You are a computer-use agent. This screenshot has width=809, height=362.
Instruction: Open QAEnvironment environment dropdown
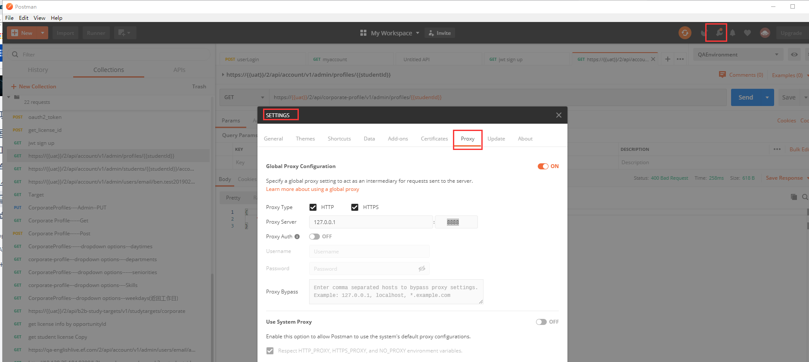[x=738, y=55]
